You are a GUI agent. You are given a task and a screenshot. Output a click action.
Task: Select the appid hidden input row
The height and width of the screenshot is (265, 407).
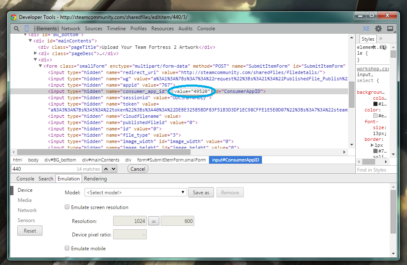[112, 85]
